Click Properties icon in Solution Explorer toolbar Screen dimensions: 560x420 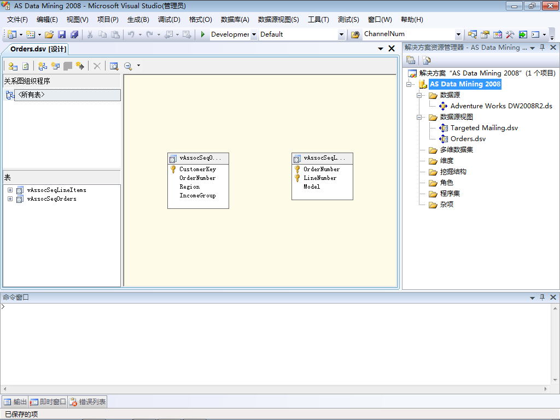click(x=411, y=60)
